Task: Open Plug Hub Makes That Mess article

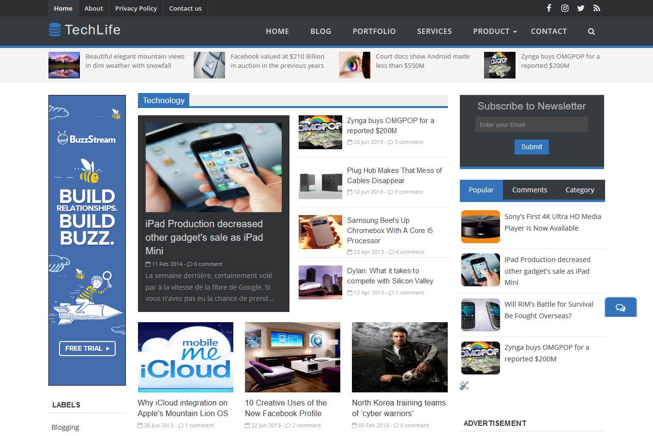Action: click(x=395, y=175)
